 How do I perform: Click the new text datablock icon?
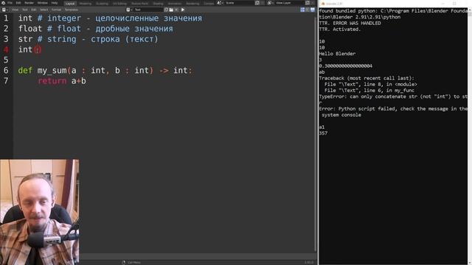tap(166, 10)
